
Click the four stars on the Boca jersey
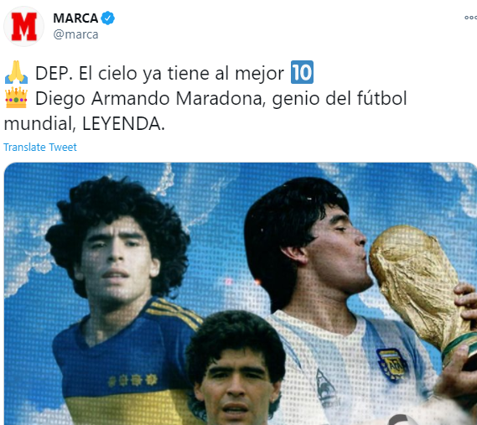[x=133, y=380]
